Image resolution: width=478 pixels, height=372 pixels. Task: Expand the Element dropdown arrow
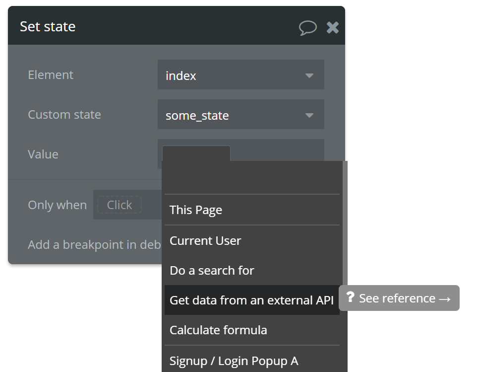coord(309,75)
